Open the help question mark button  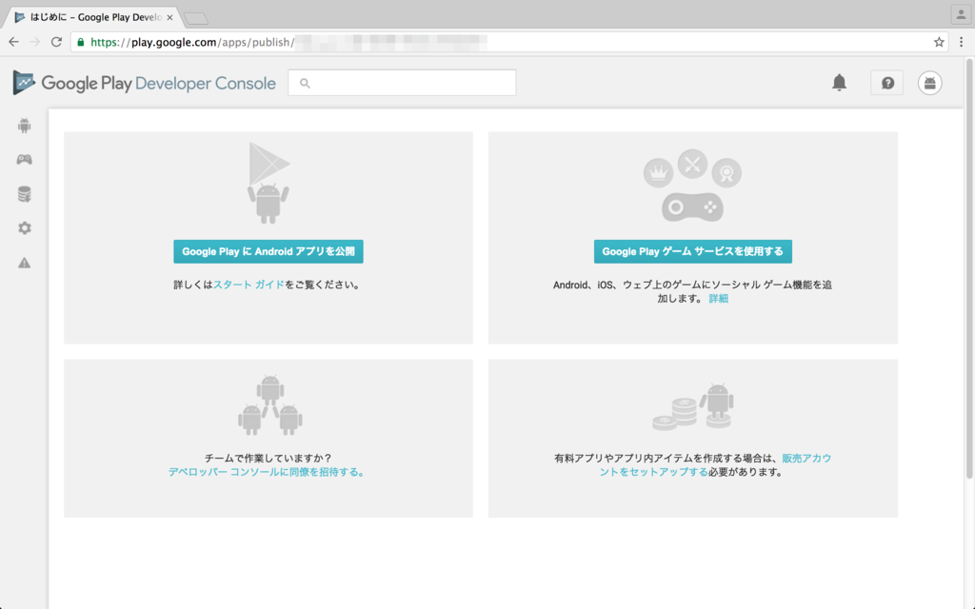(x=887, y=83)
